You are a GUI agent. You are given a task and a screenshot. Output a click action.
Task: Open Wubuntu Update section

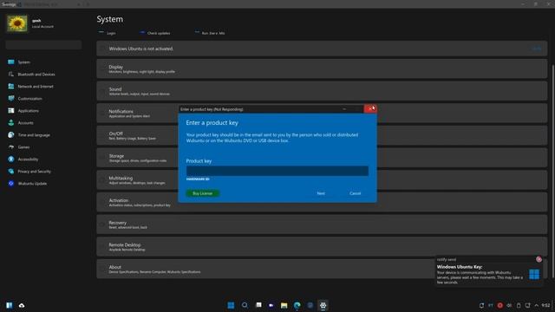pyautogui.click(x=28, y=184)
